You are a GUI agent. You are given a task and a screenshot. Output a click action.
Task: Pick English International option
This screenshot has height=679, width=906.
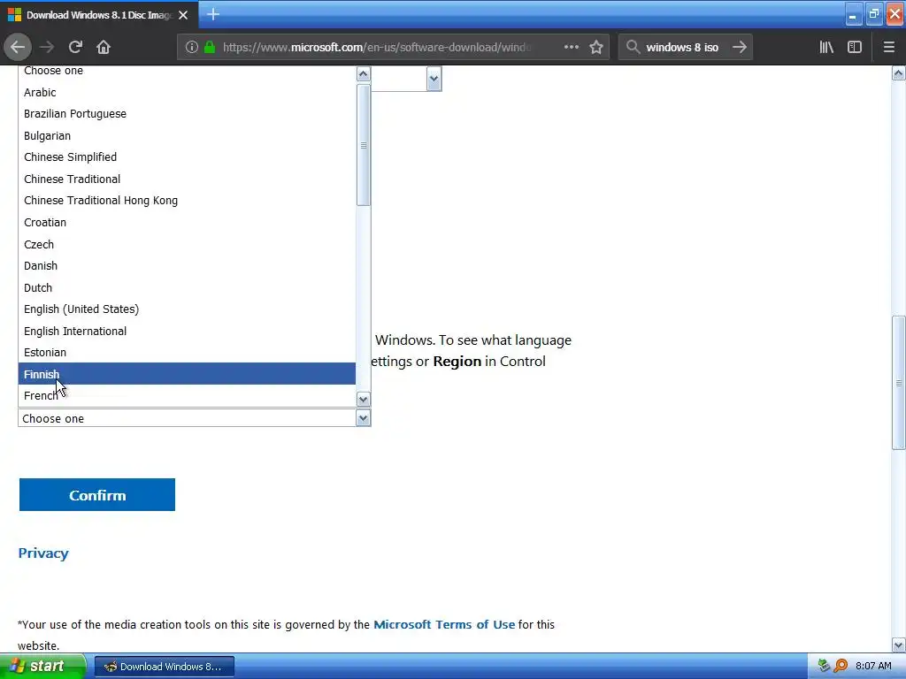(187, 331)
